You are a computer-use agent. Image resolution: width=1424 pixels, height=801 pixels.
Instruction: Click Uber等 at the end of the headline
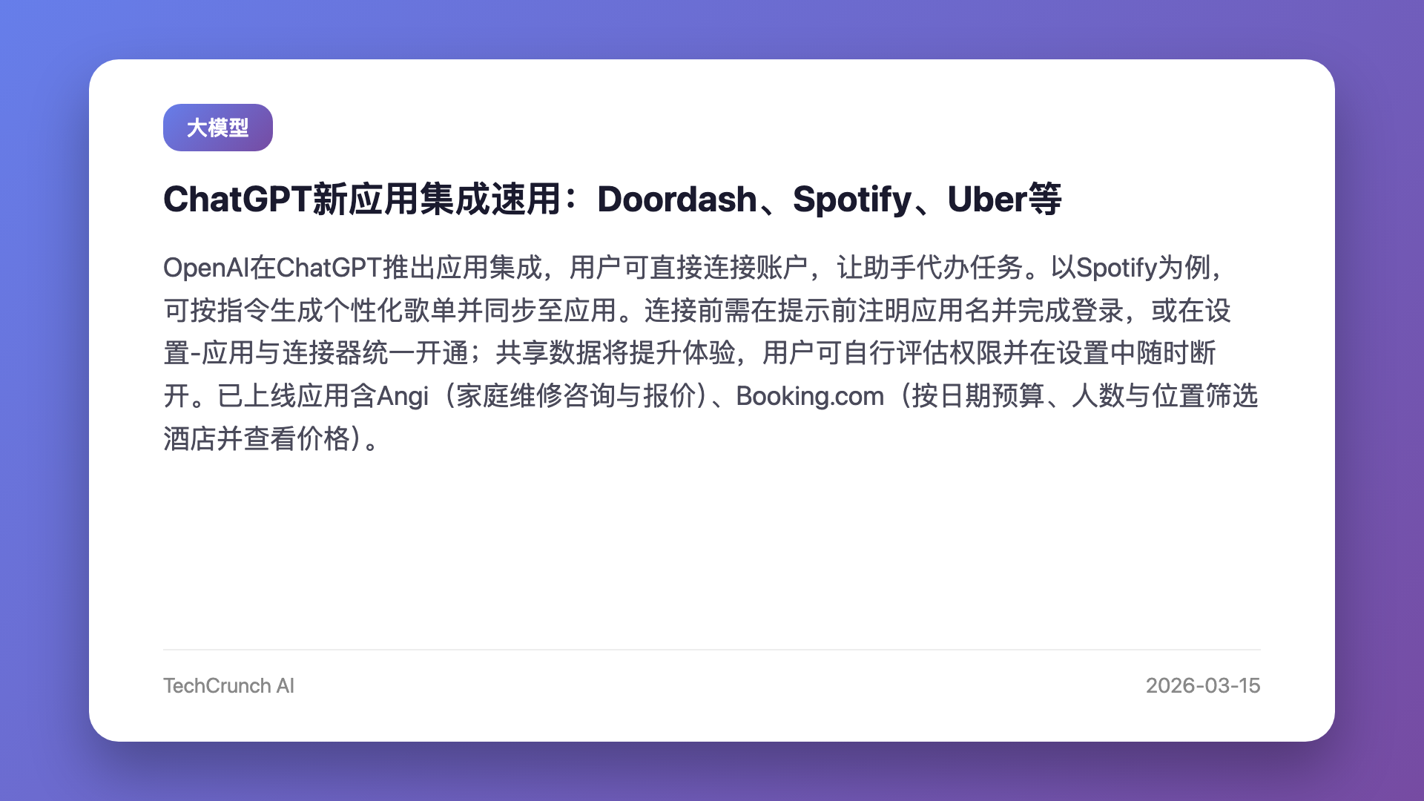(x=1004, y=199)
